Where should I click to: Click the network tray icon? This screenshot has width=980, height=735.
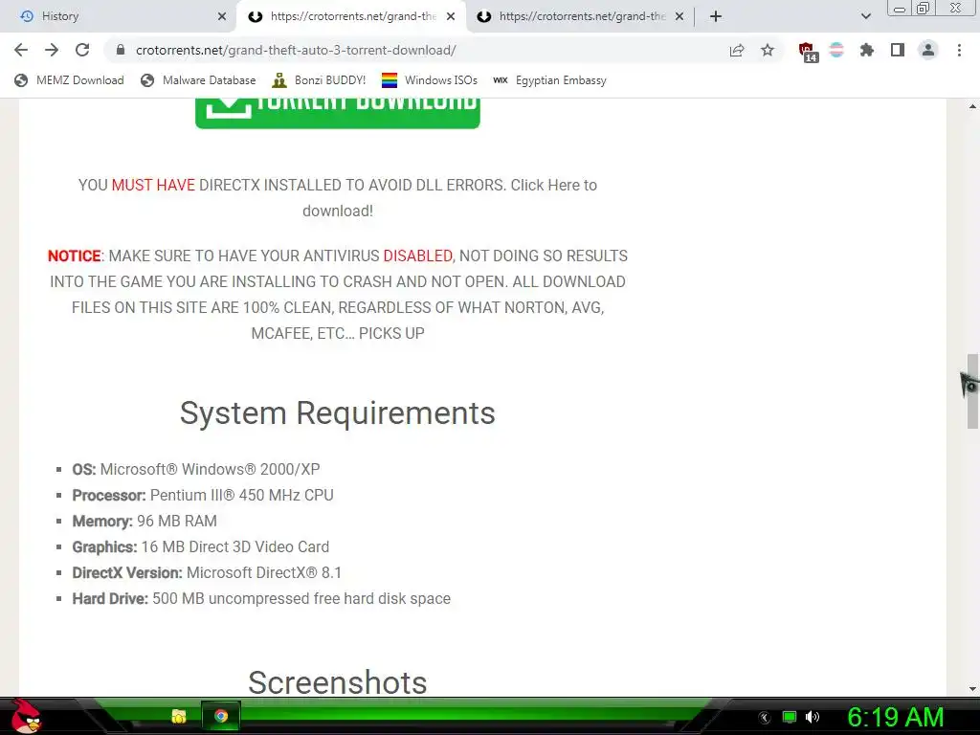pos(790,718)
